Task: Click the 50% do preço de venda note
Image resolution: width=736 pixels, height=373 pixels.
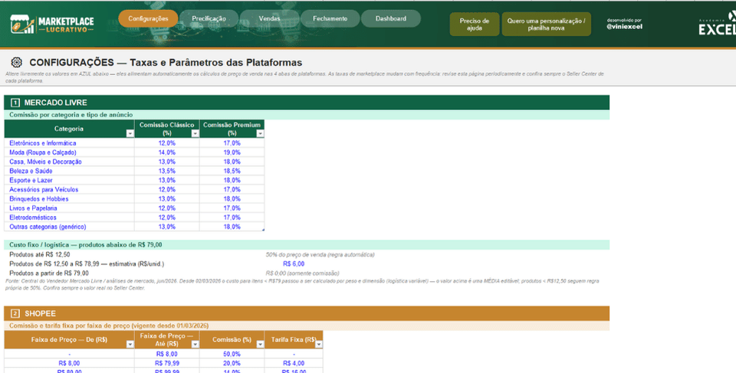Action: click(320, 255)
